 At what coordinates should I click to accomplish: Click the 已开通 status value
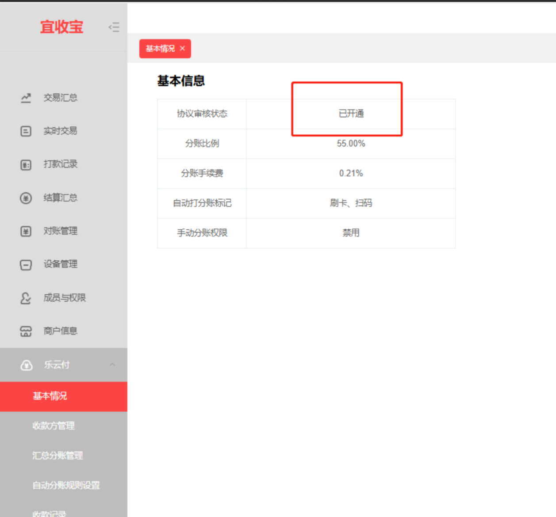351,114
